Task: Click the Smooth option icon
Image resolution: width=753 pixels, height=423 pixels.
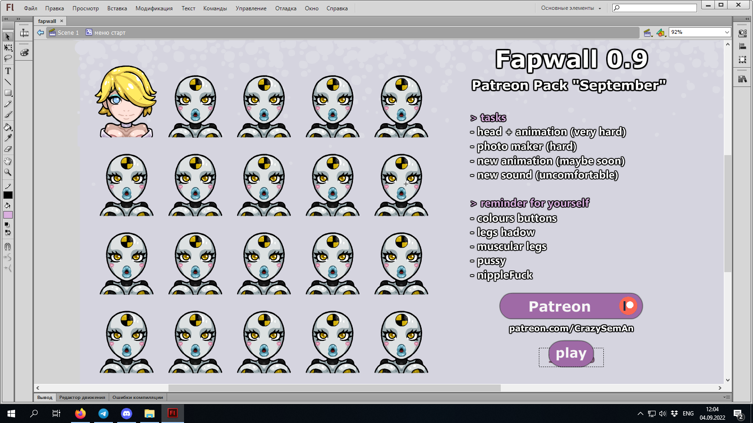Action: point(8,258)
